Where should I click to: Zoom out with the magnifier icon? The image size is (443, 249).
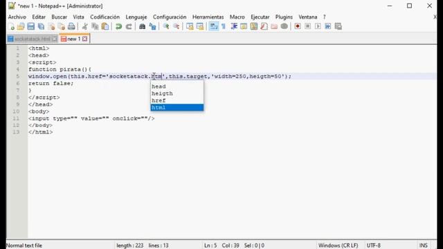177,26
